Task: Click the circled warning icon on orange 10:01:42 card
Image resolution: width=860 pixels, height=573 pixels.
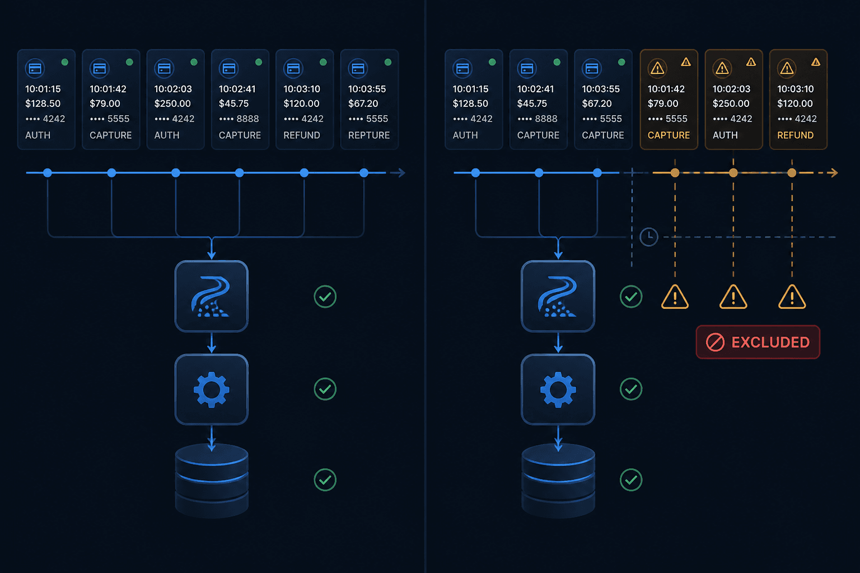Action: [657, 68]
